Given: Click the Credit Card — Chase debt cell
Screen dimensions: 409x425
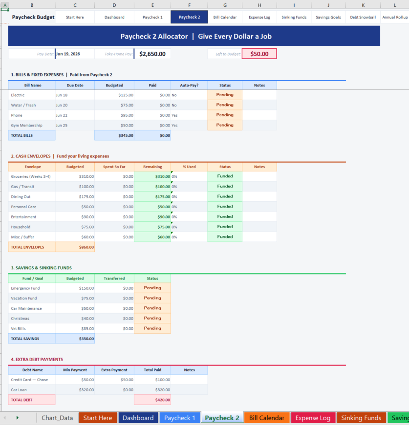Looking at the screenshot, I should [32, 380].
